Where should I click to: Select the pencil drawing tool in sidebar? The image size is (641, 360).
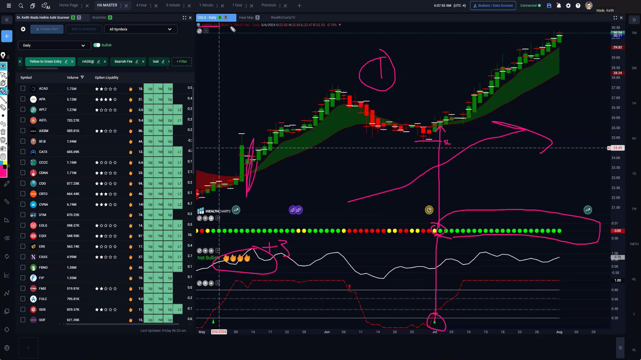6,184
